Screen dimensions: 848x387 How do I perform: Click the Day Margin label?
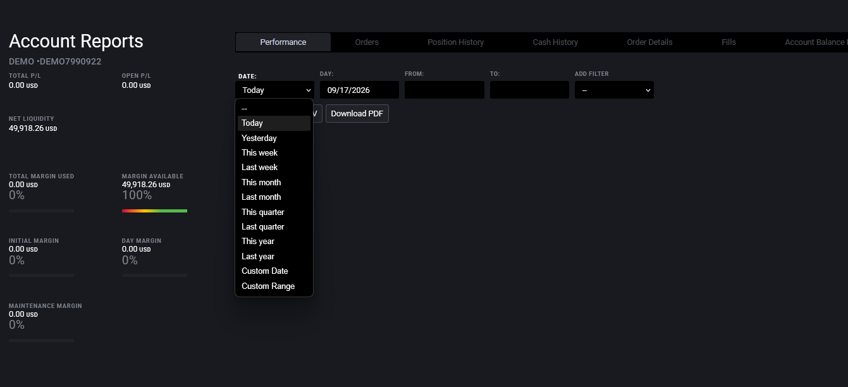point(142,241)
